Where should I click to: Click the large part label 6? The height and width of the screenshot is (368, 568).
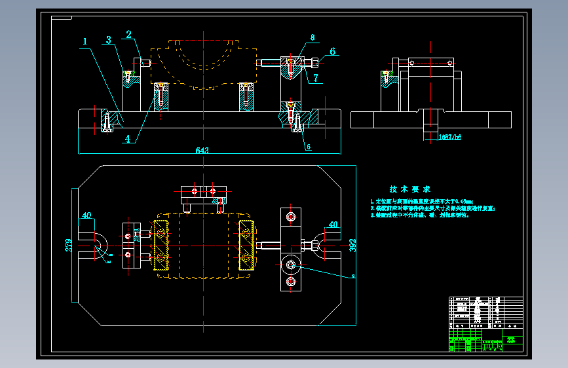(x=333, y=52)
